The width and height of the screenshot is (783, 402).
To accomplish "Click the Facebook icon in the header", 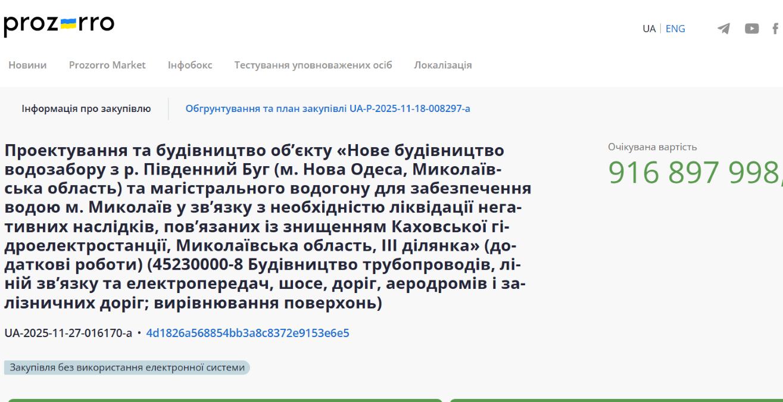I will [775, 29].
